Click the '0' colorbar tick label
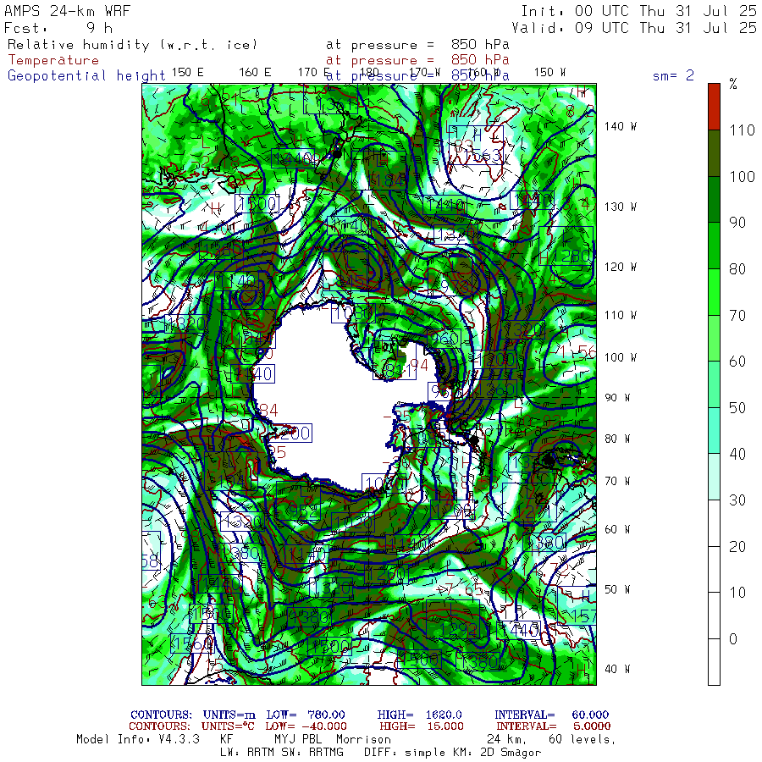The height and width of the screenshot is (762, 762). (x=733, y=639)
